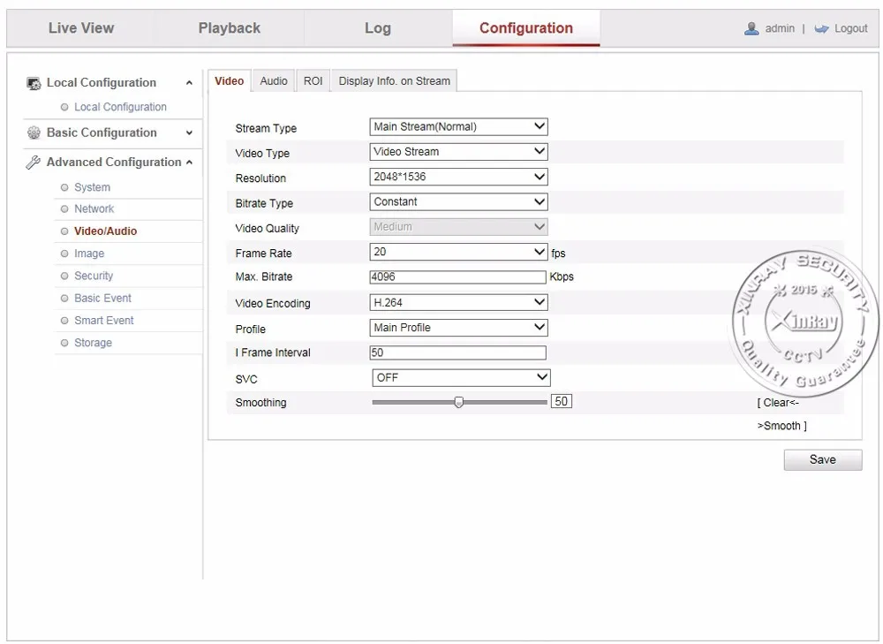Open the Profile dropdown
Viewport: 883px width, 644px height.
pos(458,328)
